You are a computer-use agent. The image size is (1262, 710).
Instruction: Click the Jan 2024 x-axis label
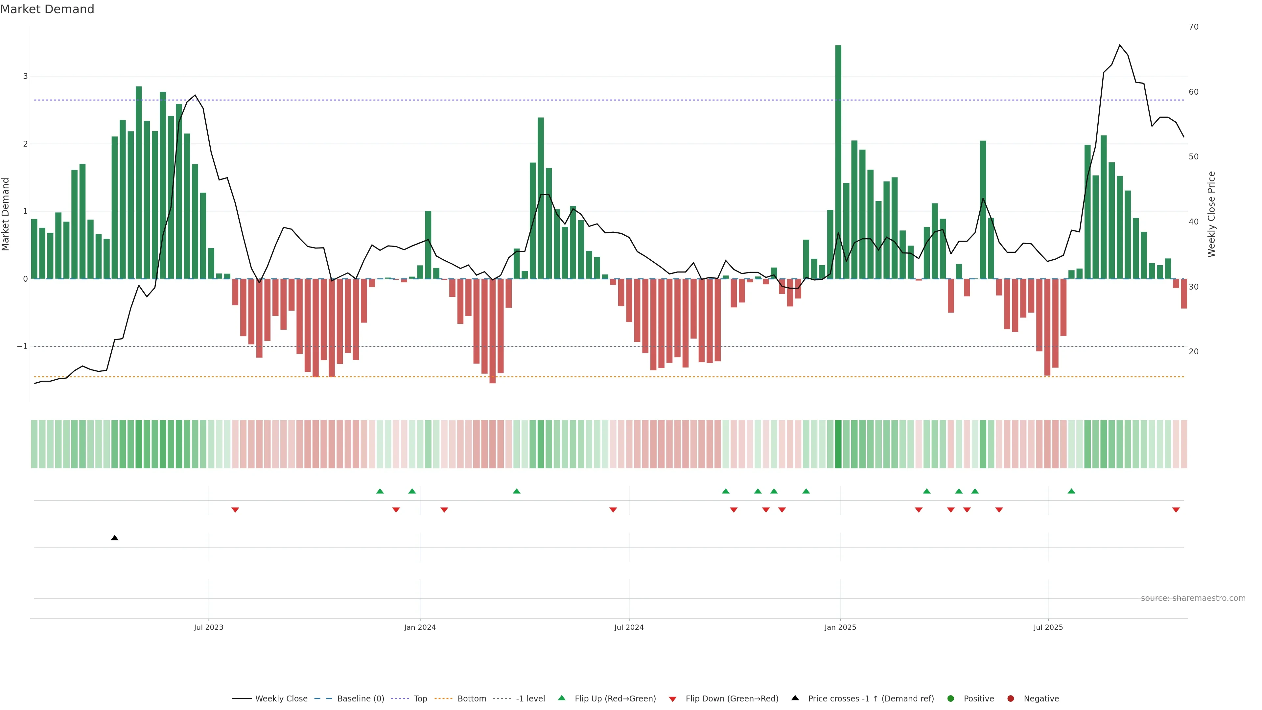click(x=420, y=627)
